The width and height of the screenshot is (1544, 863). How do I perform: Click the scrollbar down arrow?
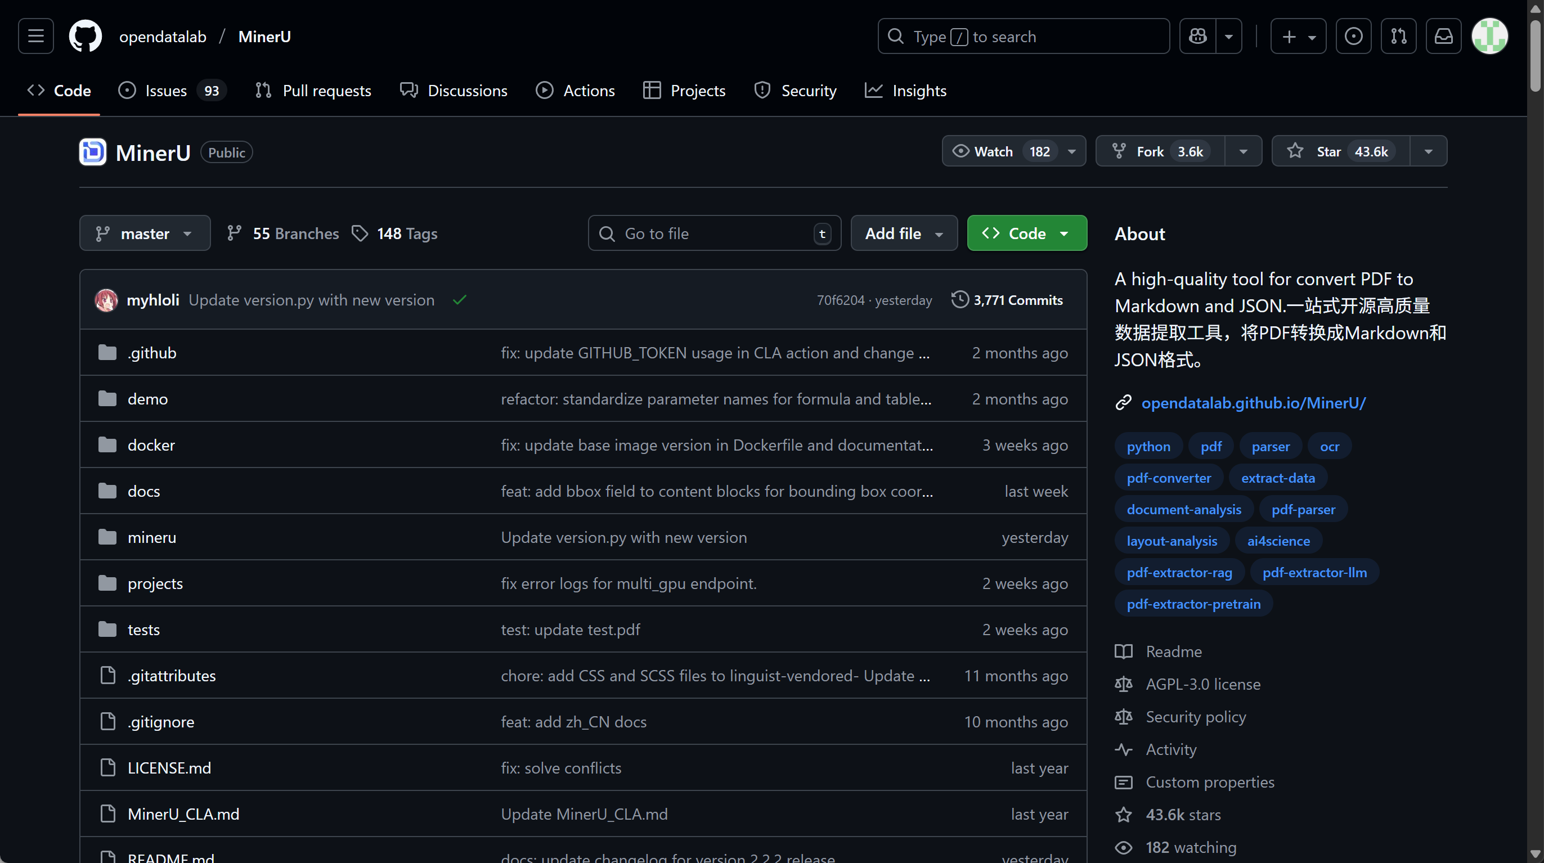coord(1535,853)
